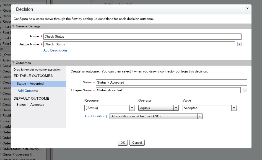Open the Value dropdown arrow
The image size is (262, 160).
(234, 108)
